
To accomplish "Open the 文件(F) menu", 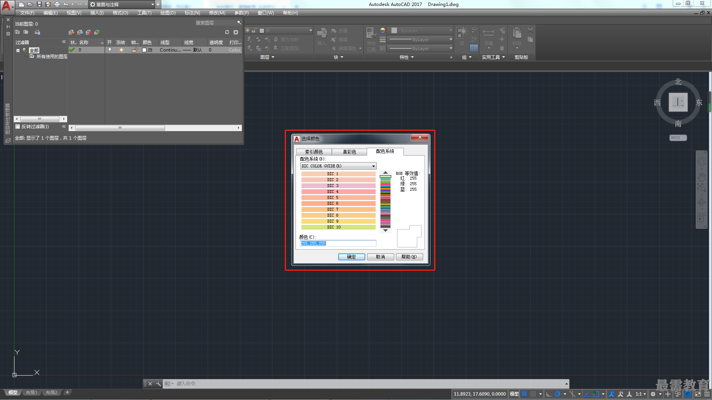I will (x=27, y=13).
